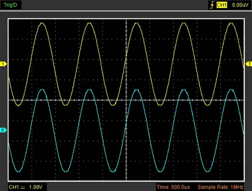Select the cyan R reference waveform marker
252x191 pixels.
tap(3, 130)
